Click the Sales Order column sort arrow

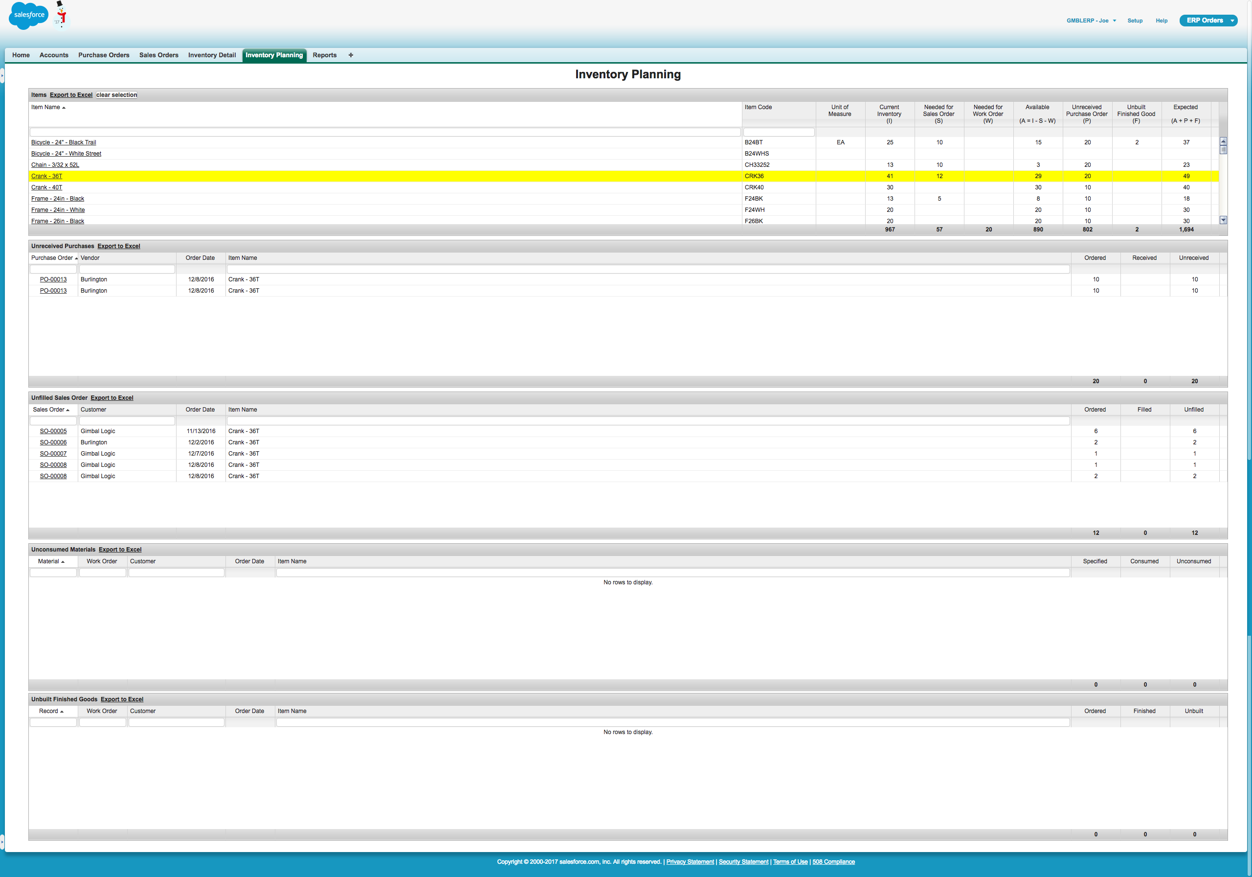[67, 410]
